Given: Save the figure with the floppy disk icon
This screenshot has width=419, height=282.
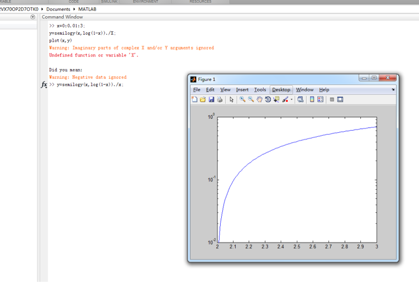Looking at the screenshot, I should (x=211, y=99).
